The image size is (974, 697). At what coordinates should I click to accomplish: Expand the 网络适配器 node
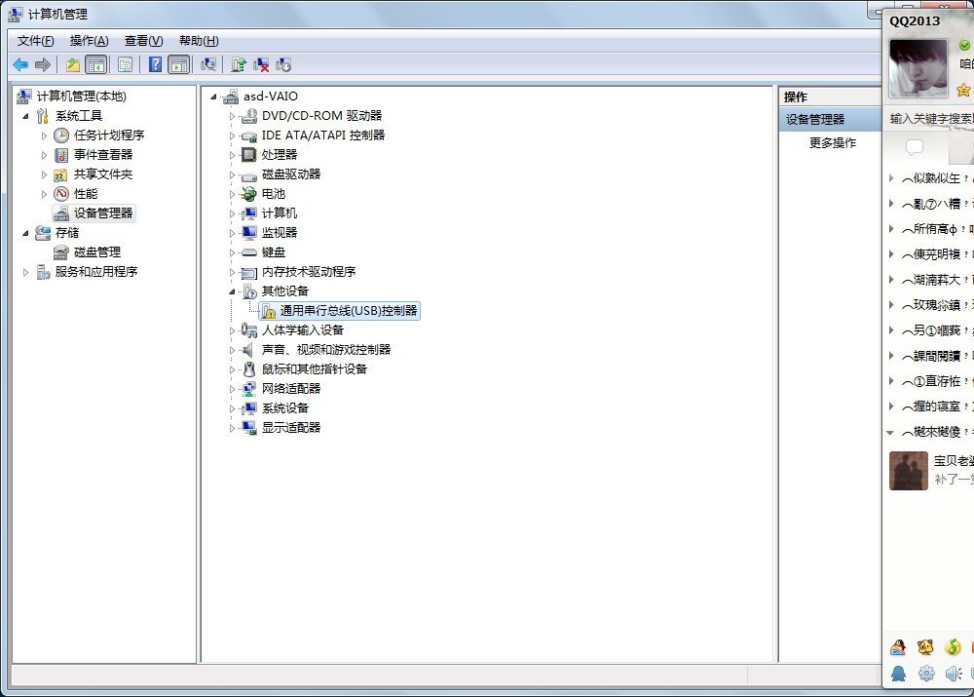click(233, 389)
